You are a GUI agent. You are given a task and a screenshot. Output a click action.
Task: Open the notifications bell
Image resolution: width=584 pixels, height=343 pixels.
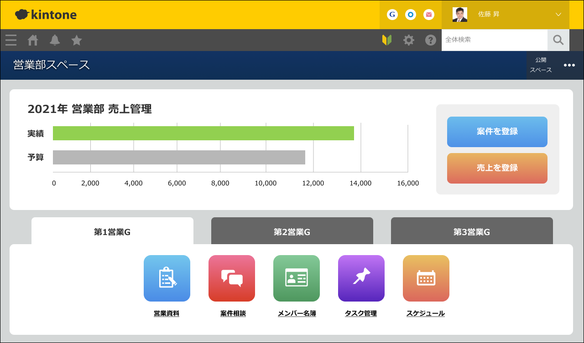tap(55, 40)
